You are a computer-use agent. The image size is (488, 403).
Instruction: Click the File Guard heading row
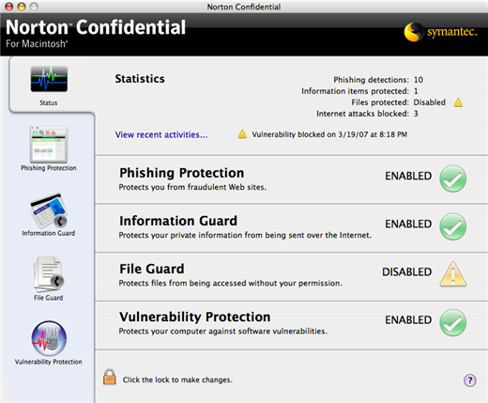(292, 277)
